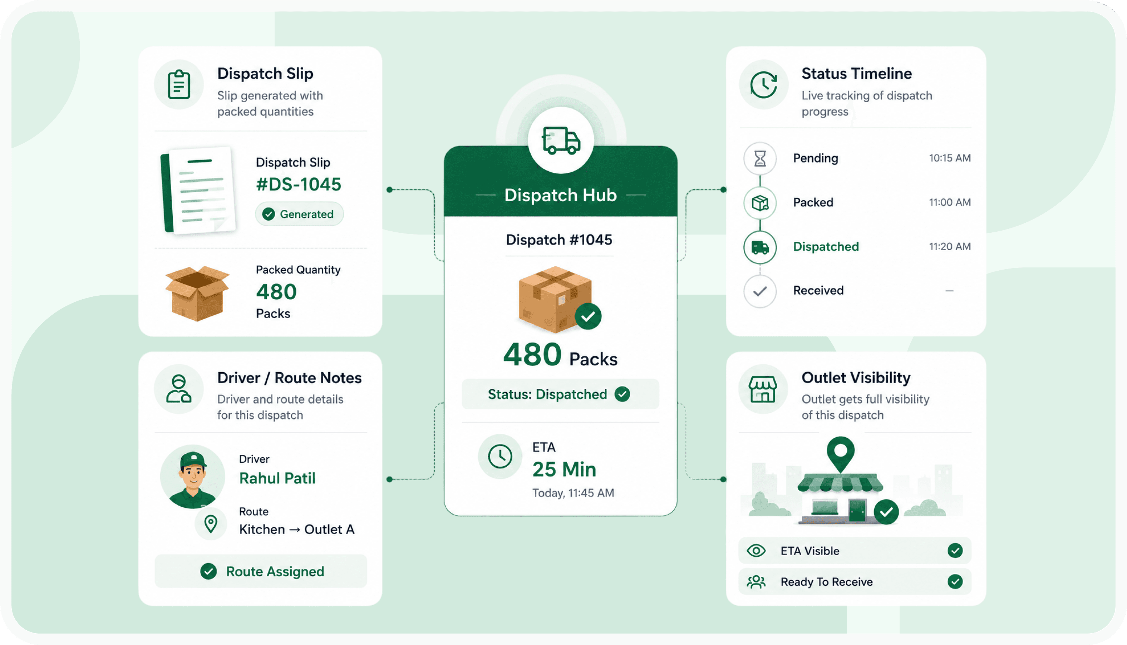The width and height of the screenshot is (1127, 645).
Task: Click the map pin above the outlet store
Action: (x=840, y=454)
